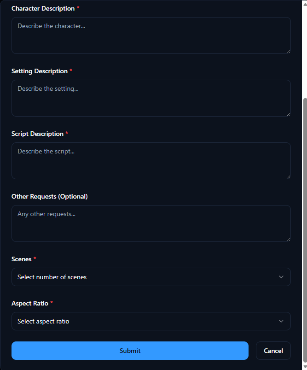Open the Select aspect ratio dropdown
Viewport: 307px width, 370px height.
tap(151, 321)
